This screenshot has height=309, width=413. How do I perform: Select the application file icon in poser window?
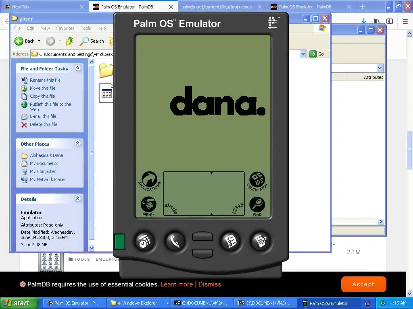(106, 93)
